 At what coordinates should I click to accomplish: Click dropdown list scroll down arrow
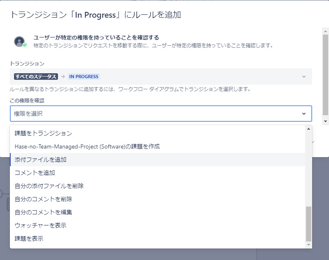[x=308, y=245]
